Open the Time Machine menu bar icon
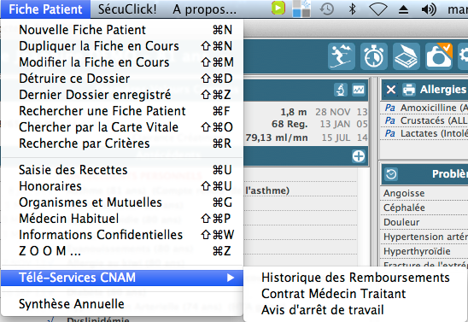The height and width of the screenshot is (322, 468). 327,9
